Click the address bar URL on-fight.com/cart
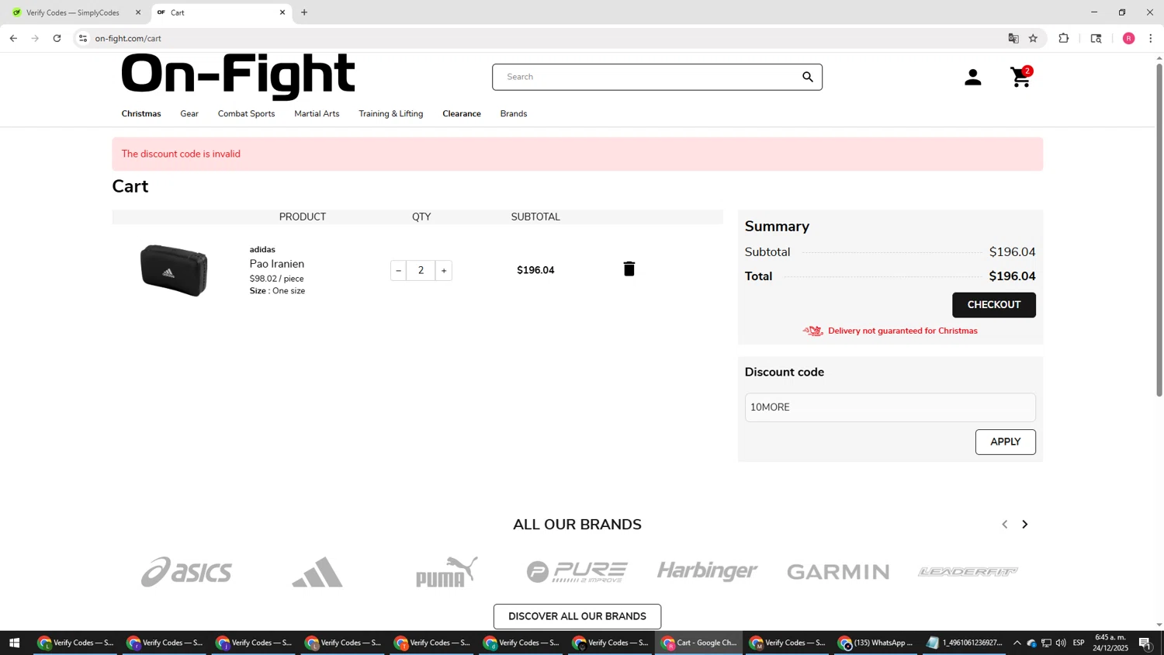1164x655 pixels. 128,38
